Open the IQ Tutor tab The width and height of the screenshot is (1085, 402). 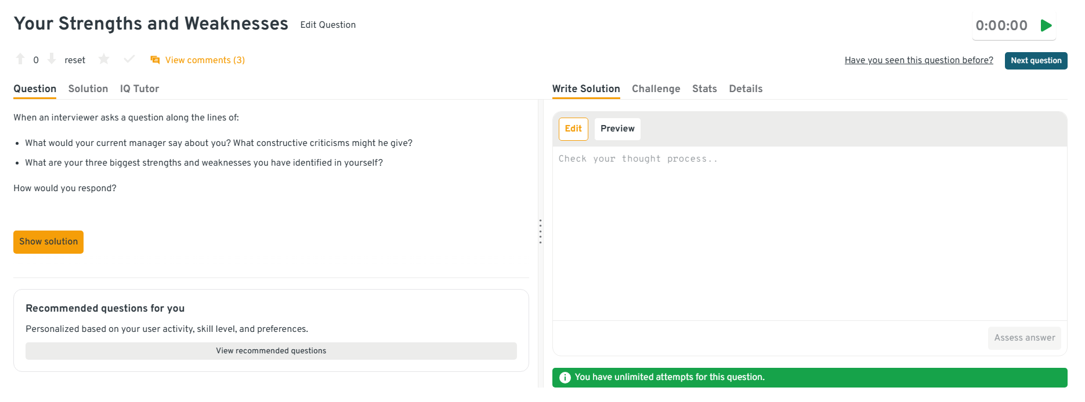pyautogui.click(x=139, y=89)
